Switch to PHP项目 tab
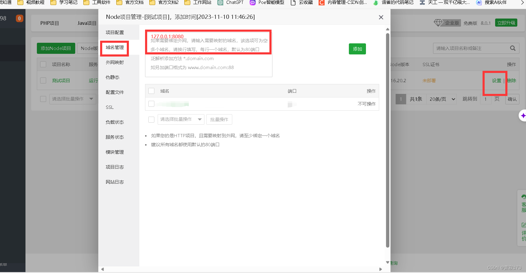Screen dimensions: 526x273 (x=50, y=23)
